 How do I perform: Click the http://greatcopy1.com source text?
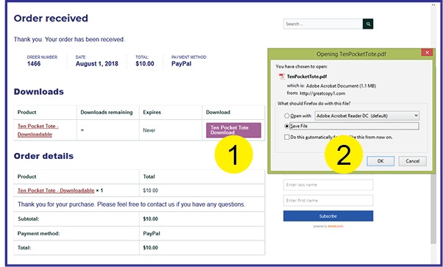click(x=322, y=93)
